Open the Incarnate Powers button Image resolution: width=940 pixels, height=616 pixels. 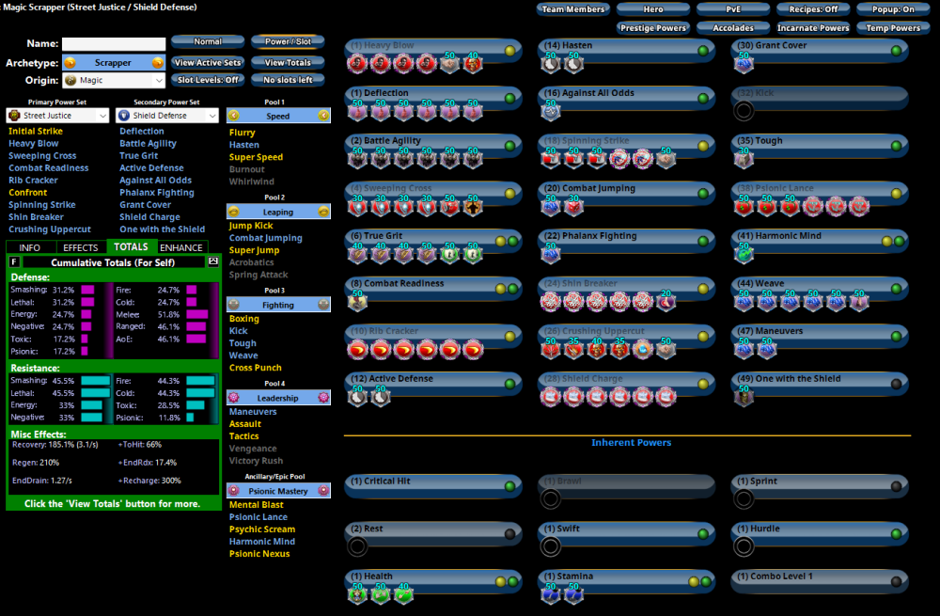[x=814, y=28]
